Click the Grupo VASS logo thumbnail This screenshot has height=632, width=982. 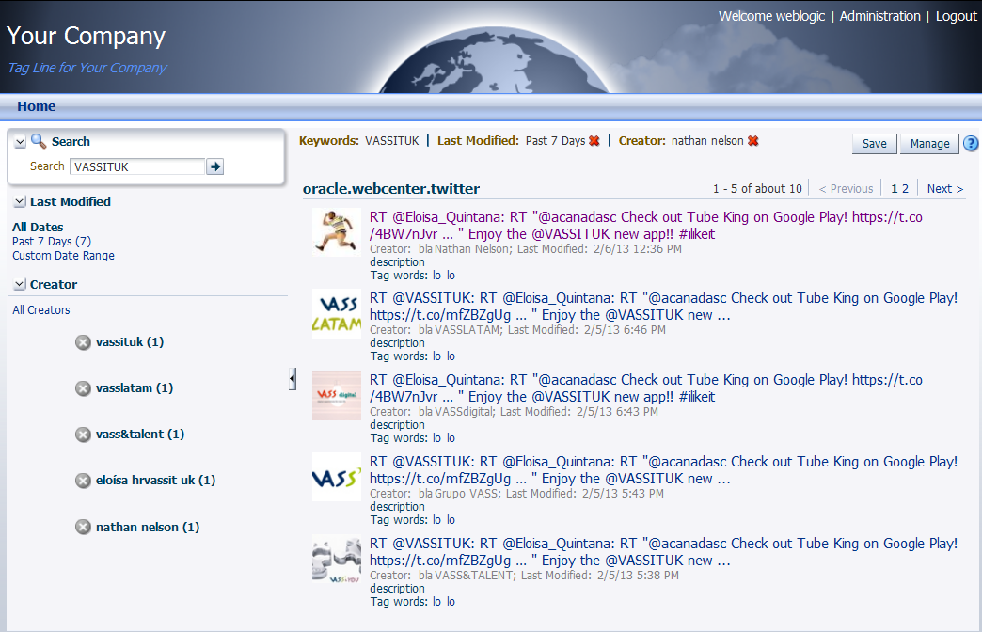click(x=337, y=477)
